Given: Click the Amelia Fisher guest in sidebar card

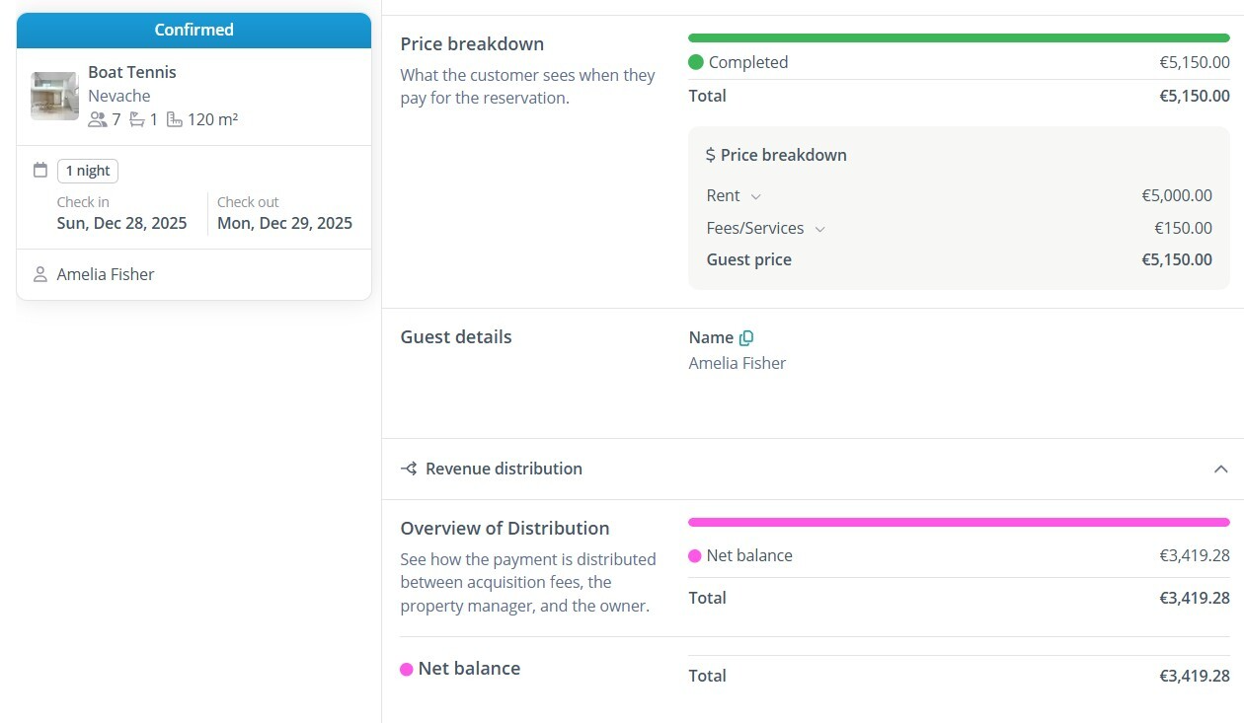Looking at the screenshot, I should point(106,274).
